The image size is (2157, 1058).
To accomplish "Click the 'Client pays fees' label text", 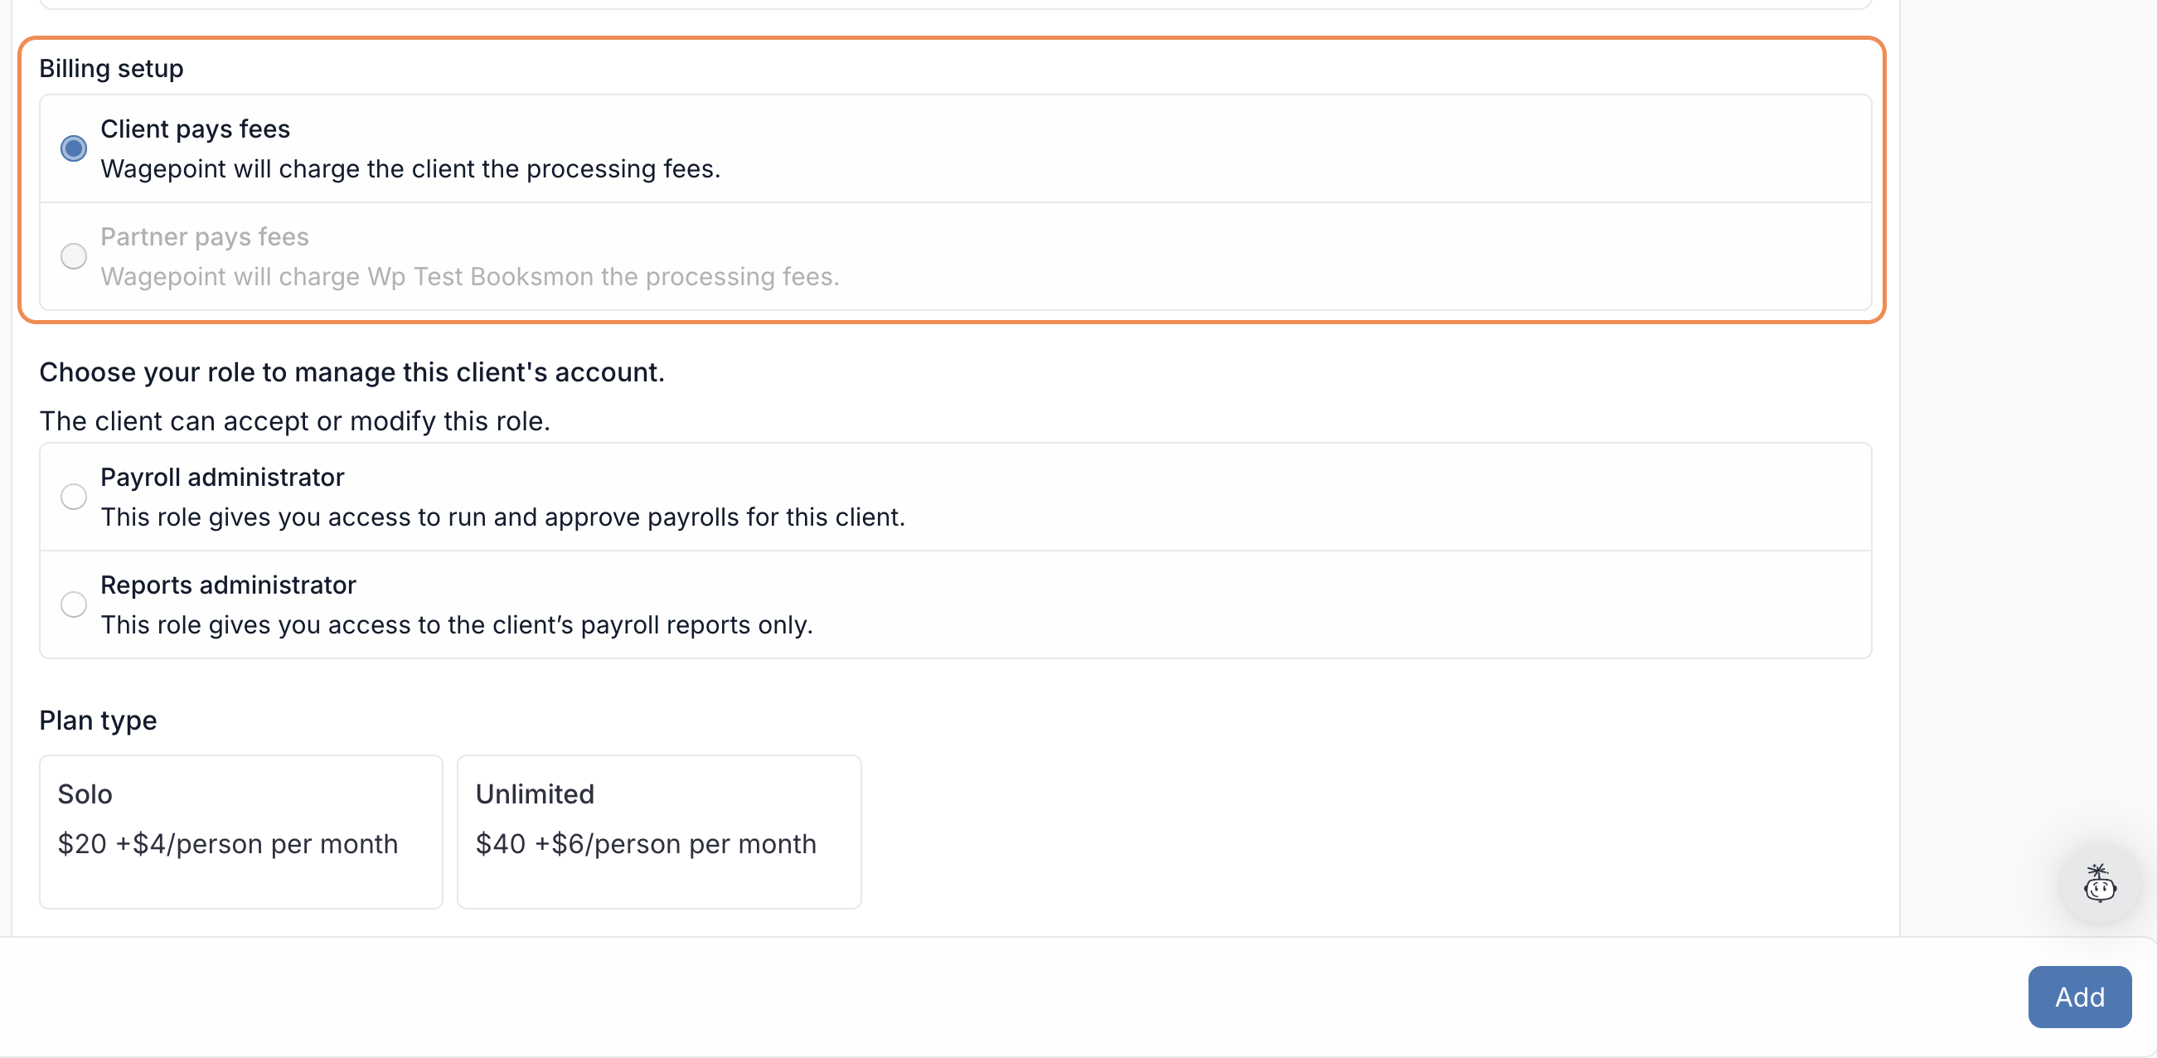I will 195,129.
